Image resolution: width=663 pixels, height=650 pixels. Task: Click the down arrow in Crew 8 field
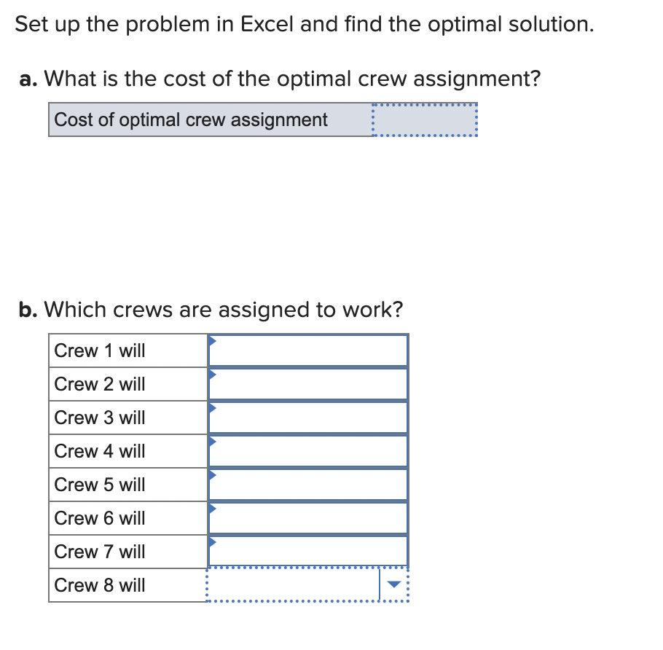pos(393,585)
